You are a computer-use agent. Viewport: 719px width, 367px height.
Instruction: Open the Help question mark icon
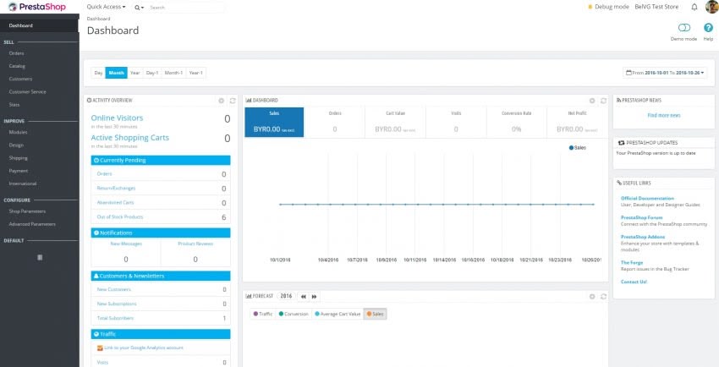[x=709, y=28]
